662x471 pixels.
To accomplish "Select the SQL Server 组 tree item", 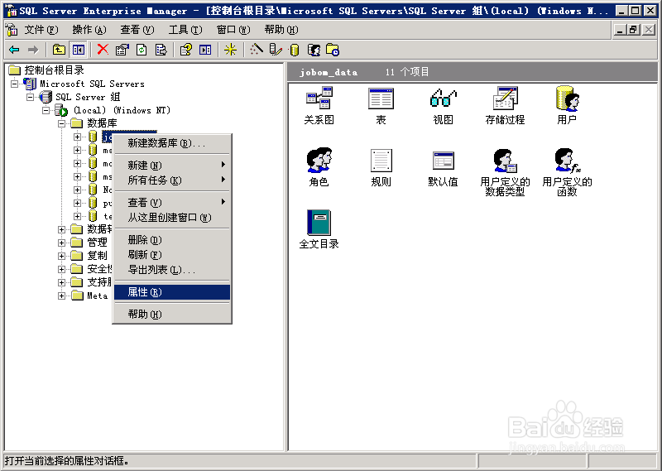I will pyautogui.click(x=88, y=97).
